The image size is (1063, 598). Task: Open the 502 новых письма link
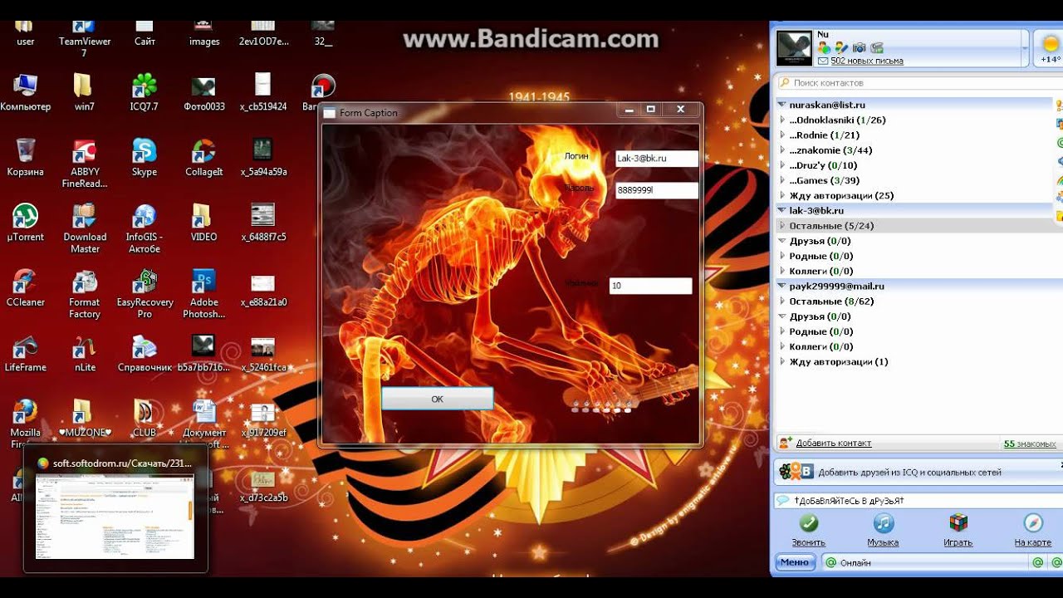[x=867, y=61]
